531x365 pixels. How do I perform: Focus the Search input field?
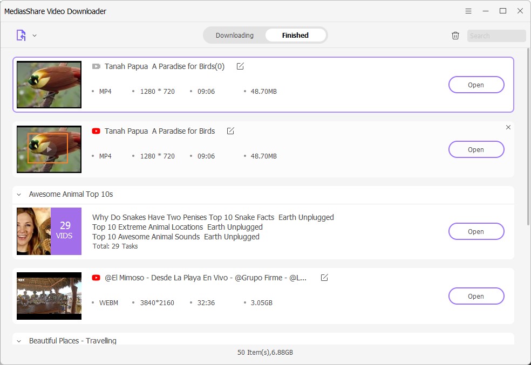tap(496, 36)
